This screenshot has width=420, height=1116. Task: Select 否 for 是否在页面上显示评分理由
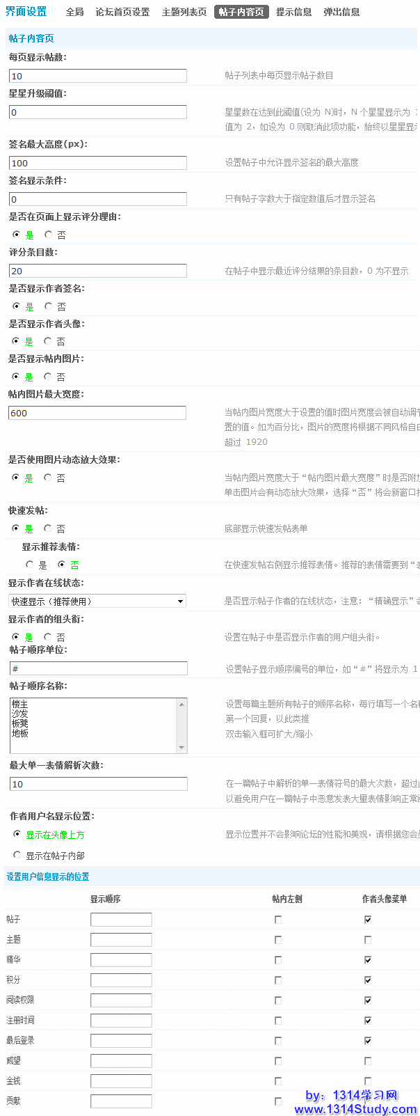click(x=48, y=235)
